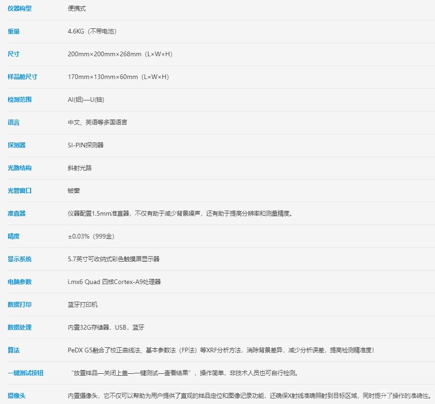The height and width of the screenshot is (404, 435).
Task: Select the 放置样品—关闭上盖 procedure text
Action: pos(185,373)
